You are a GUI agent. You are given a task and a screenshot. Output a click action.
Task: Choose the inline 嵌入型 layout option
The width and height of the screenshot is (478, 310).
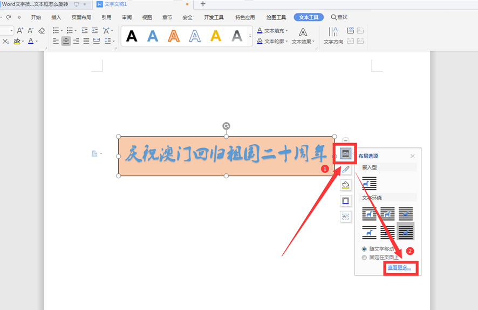tap(369, 184)
